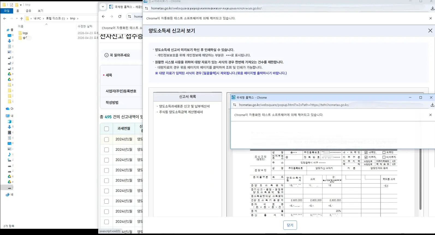435x235 pixels.
Task: View site information icon in inner 국세청 홈택스 window
Action: pyautogui.click(x=234, y=105)
